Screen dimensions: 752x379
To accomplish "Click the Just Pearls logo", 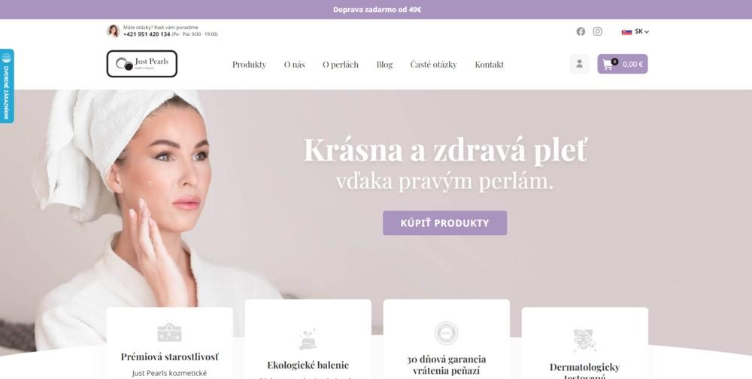I will point(142,64).
